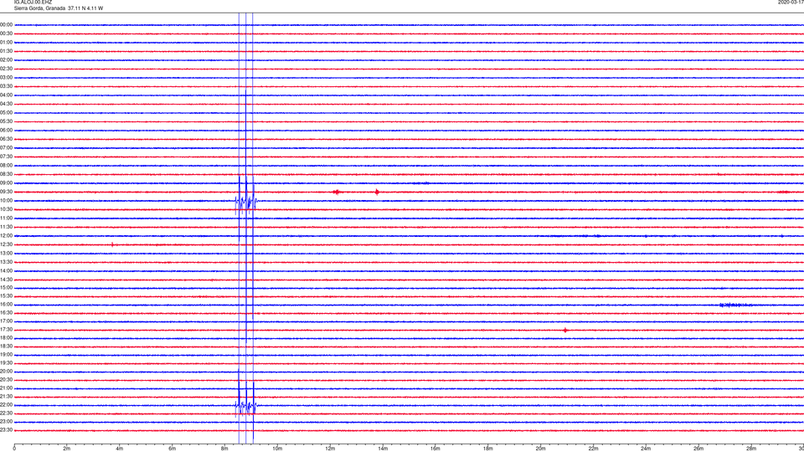The width and height of the screenshot is (804, 452).
Task: Click the 4m tick on the minutes axis
Action: click(x=120, y=449)
